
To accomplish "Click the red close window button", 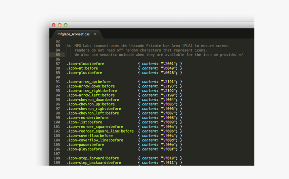I will pyautogui.click(x=53, y=25).
